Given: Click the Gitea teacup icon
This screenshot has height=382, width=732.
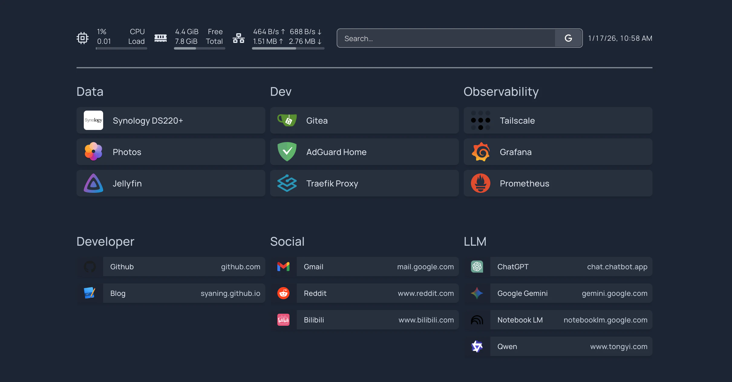Looking at the screenshot, I should tap(287, 120).
